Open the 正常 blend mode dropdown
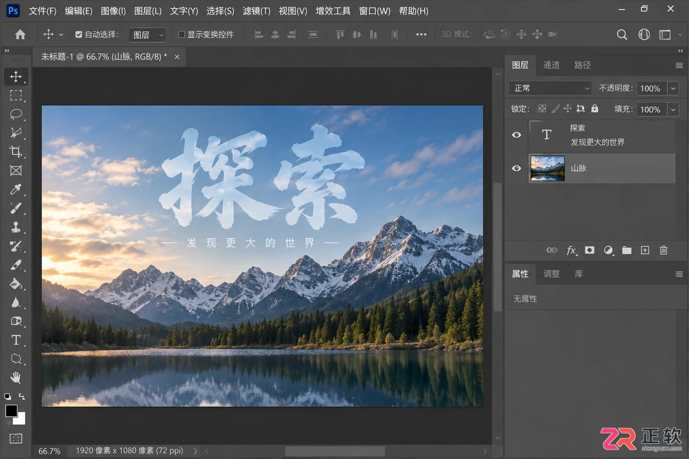 pyautogui.click(x=550, y=88)
